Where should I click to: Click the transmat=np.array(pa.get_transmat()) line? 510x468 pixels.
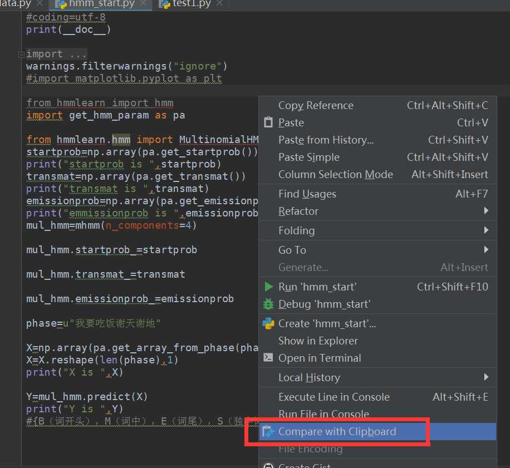[x=136, y=176]
